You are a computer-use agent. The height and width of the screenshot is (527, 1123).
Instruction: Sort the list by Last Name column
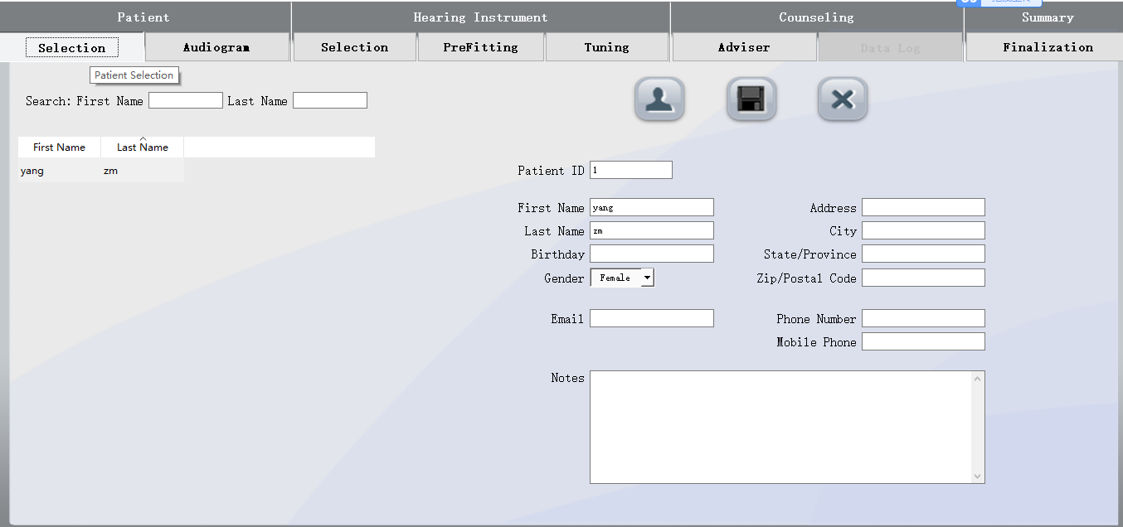(x=142, y=147)
